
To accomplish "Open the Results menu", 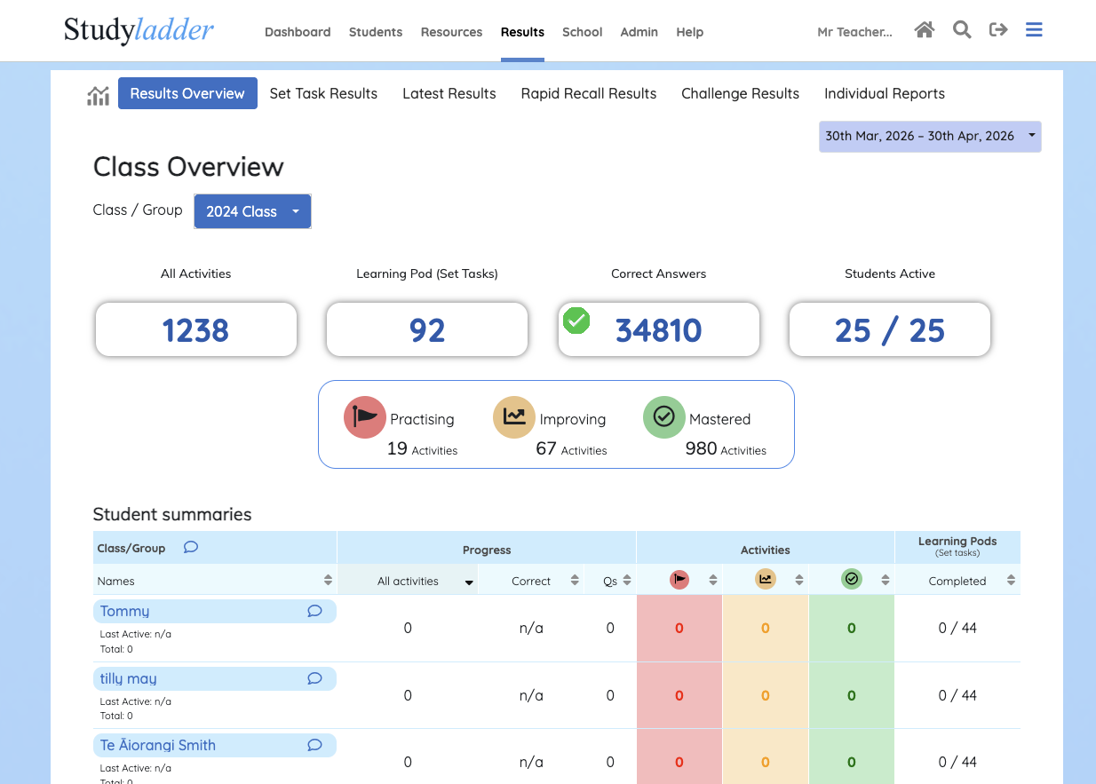I will tap(522, 32).
